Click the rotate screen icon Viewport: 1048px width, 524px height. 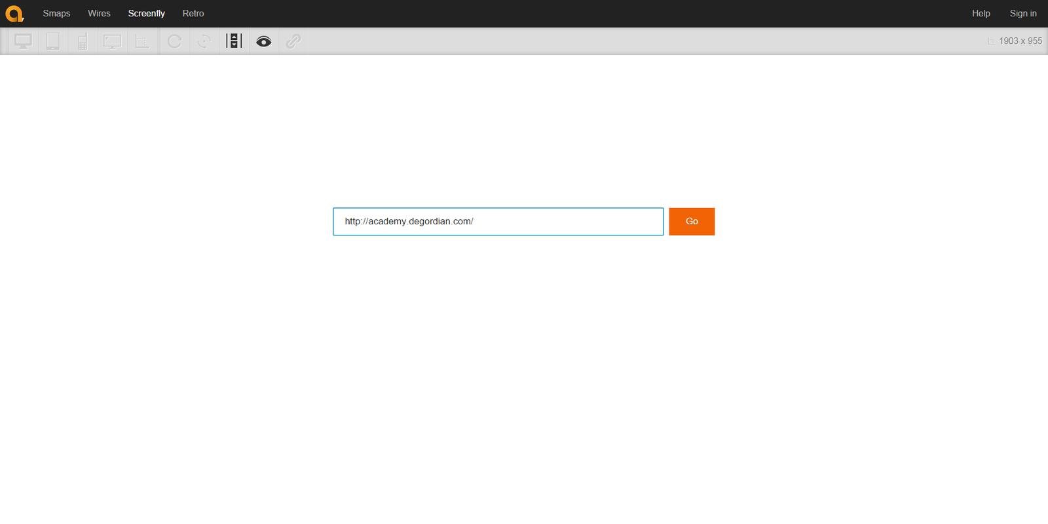[204, 41]
